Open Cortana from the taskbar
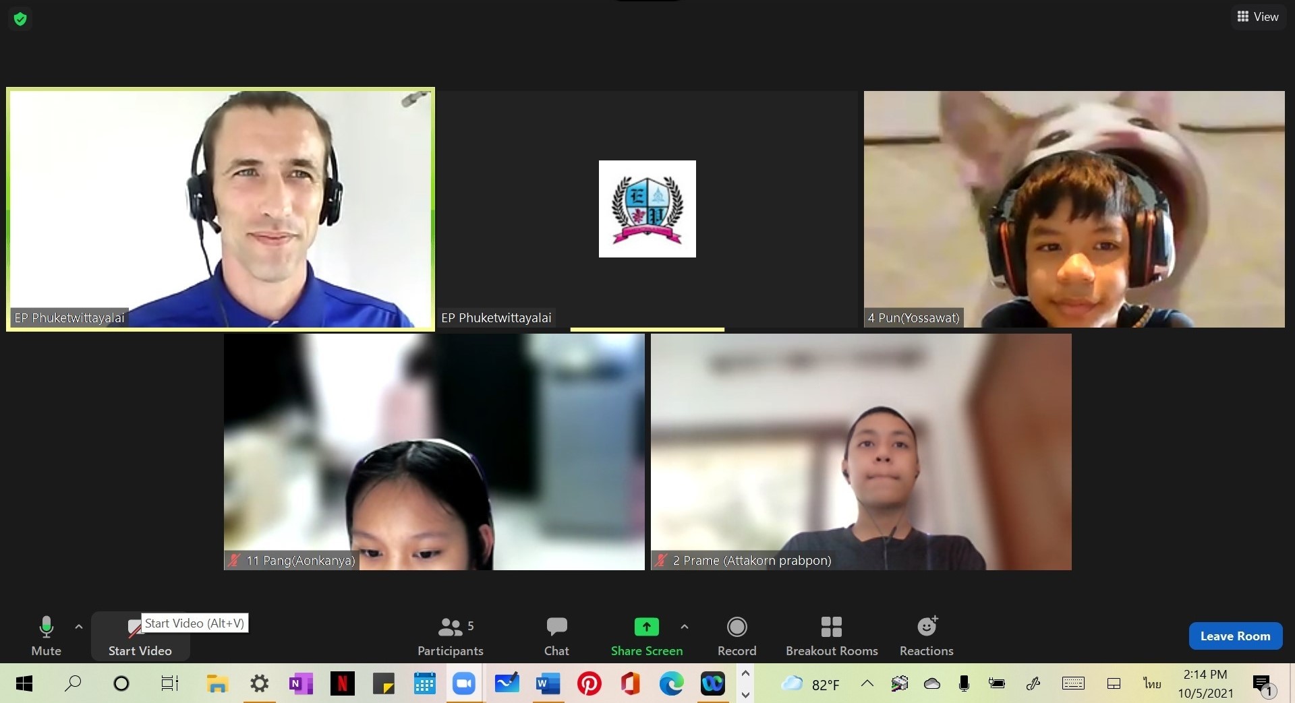 click(x=121, y=684)
